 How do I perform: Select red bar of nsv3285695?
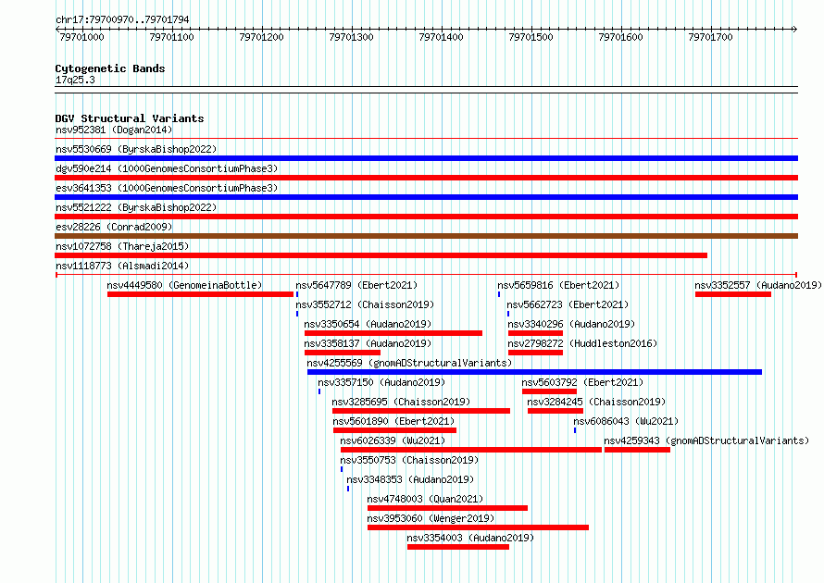point(421,411)
